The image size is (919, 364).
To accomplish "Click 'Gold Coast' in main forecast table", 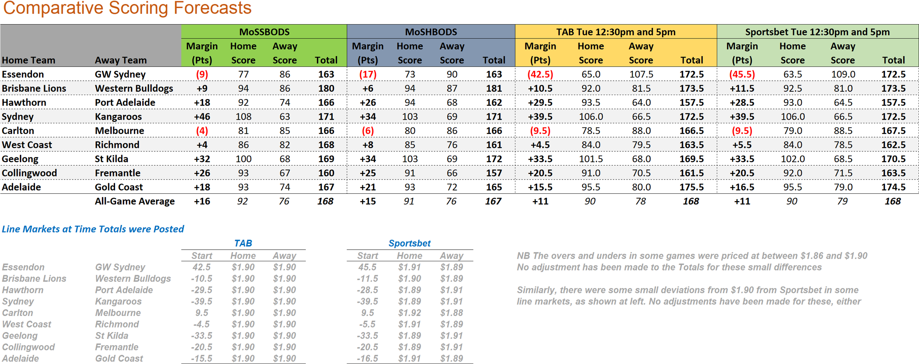I will (x=119, y=187).
